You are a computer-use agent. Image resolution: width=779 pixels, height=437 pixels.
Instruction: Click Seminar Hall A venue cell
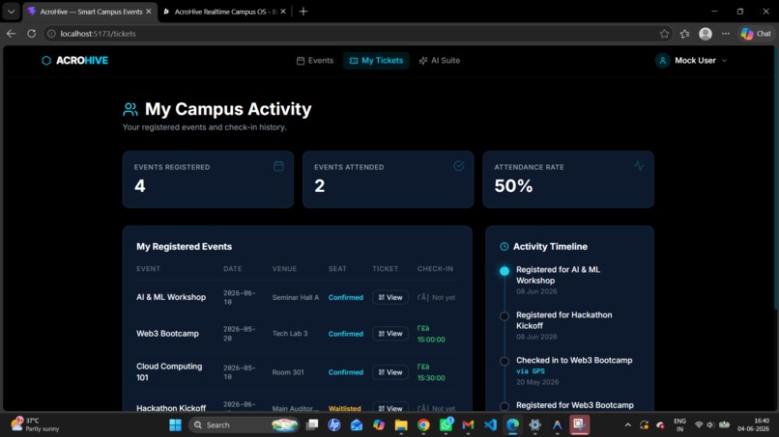pos(295,298)
